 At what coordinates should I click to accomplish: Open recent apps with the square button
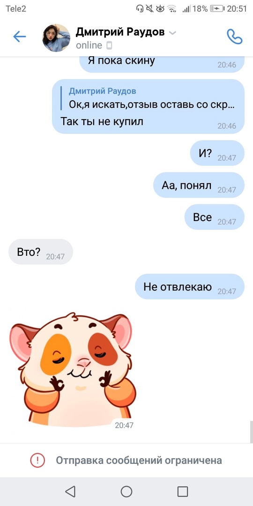(x=183, y=491)
